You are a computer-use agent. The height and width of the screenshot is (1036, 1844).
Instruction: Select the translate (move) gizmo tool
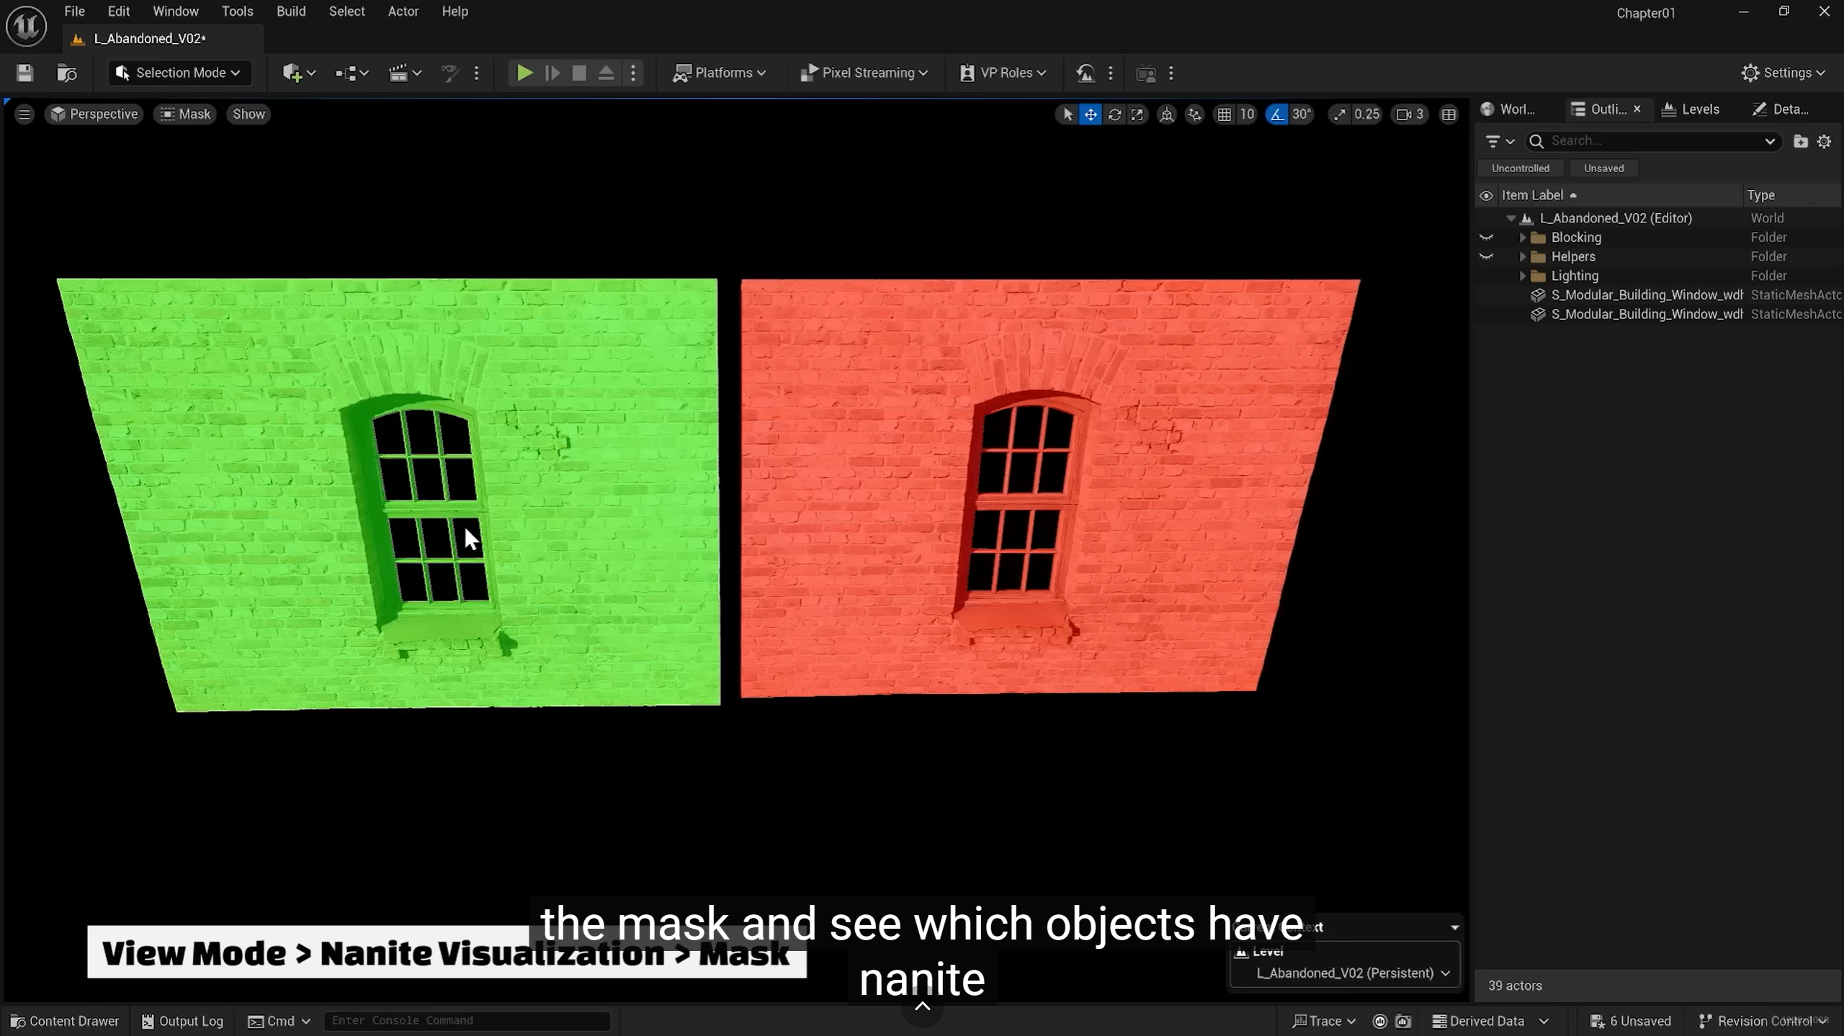[1091, 114]
